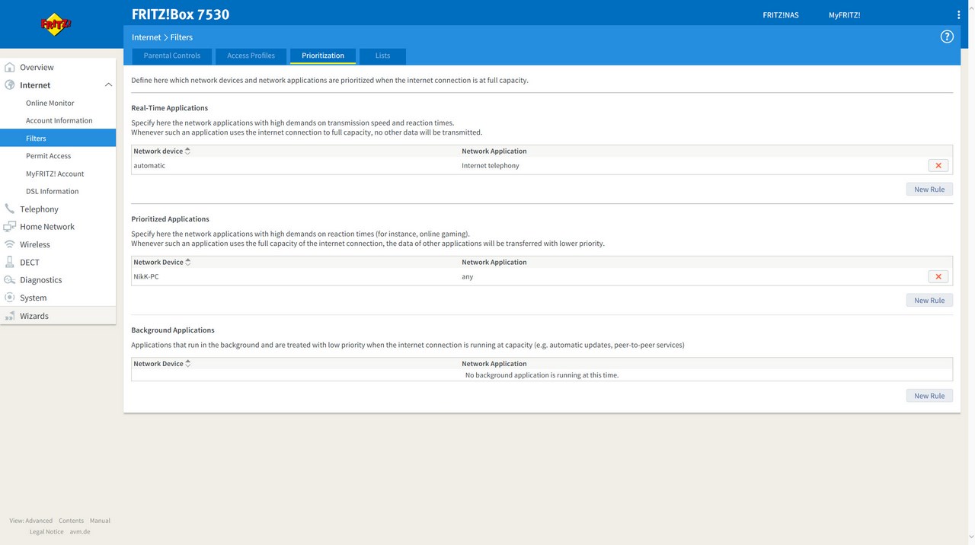Image resolution: width=975 pixels, height=545 pixels.
Task: Click the Contents footer link
Action: [71, 521]
